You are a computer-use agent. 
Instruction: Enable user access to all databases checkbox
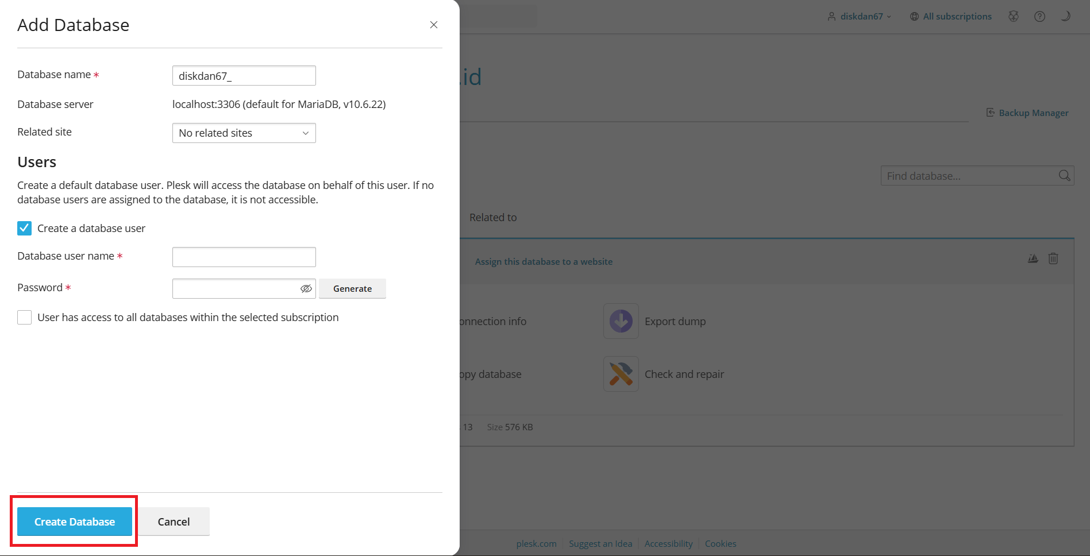24,318
